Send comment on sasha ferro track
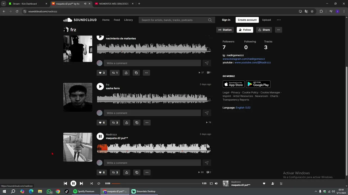348x195 pixels. 207,113
